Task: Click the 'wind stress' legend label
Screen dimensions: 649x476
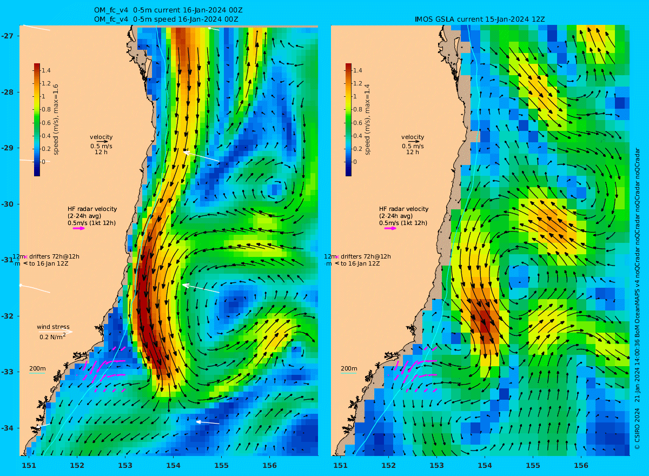Action: pos(53,327)
